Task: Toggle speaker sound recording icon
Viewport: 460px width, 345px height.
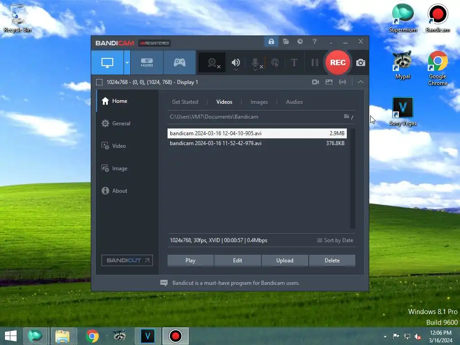Action: click(x=235, y=62)
